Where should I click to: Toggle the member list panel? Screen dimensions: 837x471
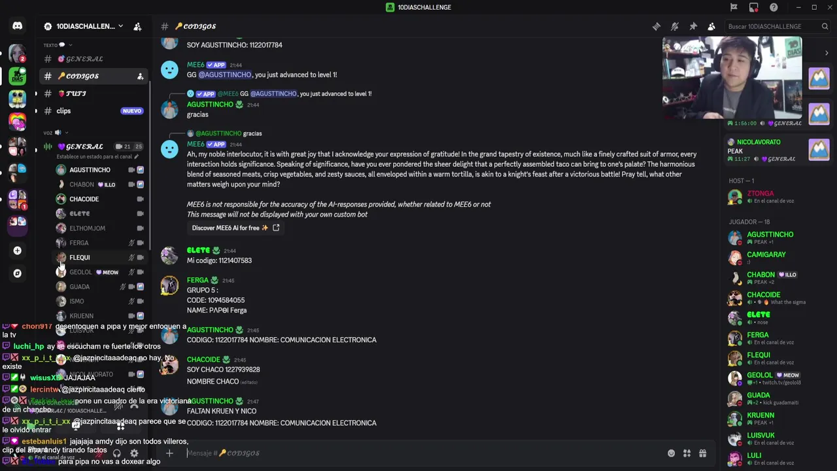(x=711, y=27)
